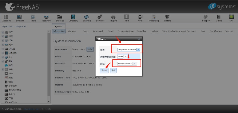Open iXsystems, Inc. footer link

32,109
